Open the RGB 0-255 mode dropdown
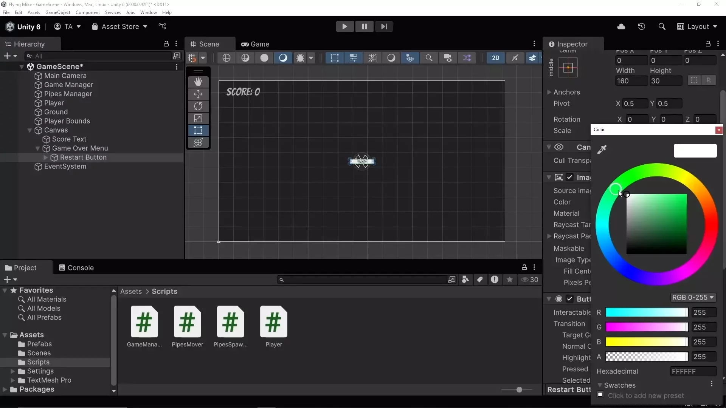The image size is (726, 408). pos(693,297)
